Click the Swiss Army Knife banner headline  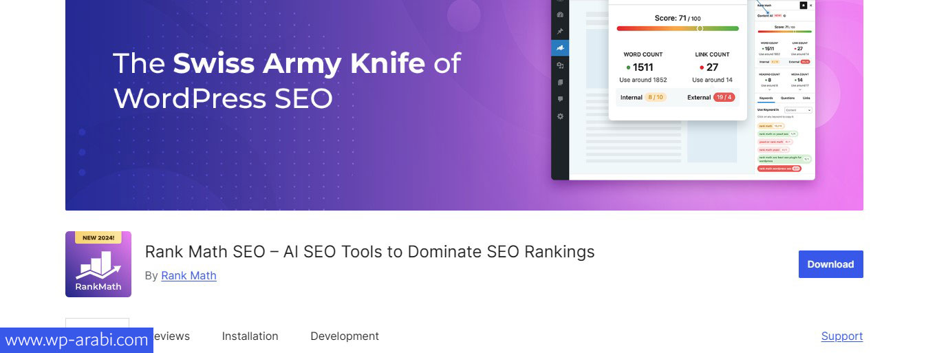pyautogui.click(x=287, y=81)
